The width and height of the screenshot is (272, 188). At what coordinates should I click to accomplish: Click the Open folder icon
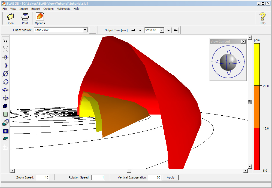click(10, 17)
